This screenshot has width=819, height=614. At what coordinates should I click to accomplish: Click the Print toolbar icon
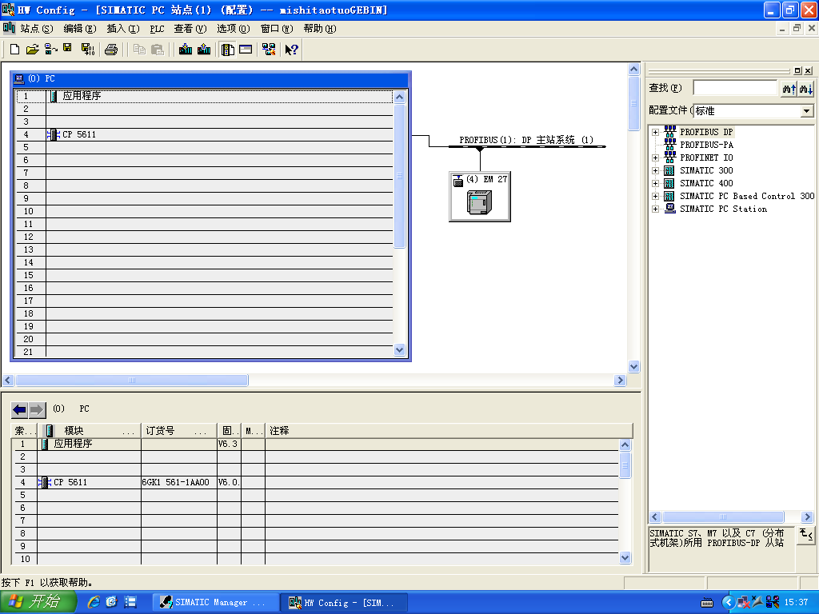point(110,50)
